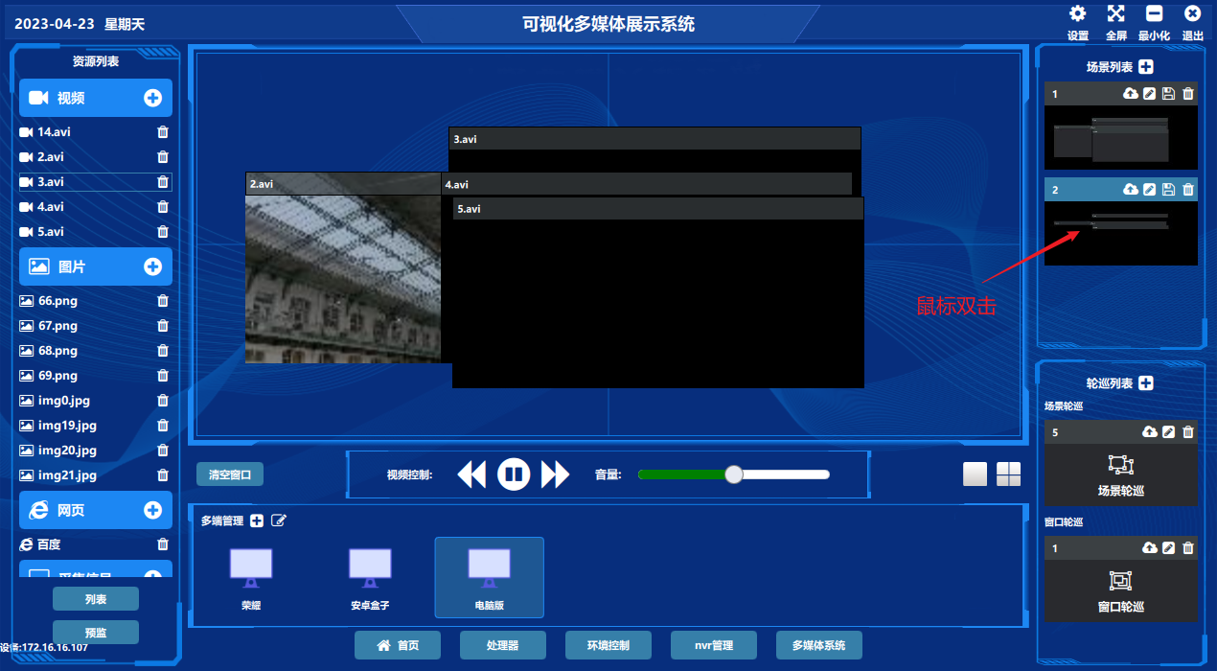Fast-forward the video playback
The width and height of the screenshot is (1217, 671).
(556, 474)
